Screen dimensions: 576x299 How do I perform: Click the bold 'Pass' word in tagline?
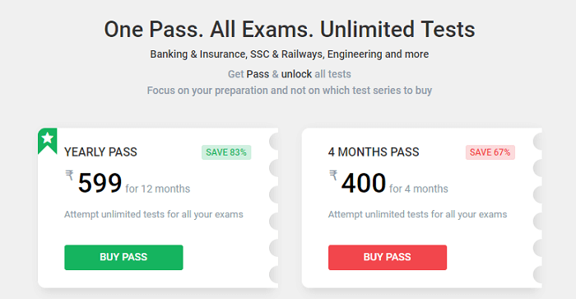[x=258, y=74]
